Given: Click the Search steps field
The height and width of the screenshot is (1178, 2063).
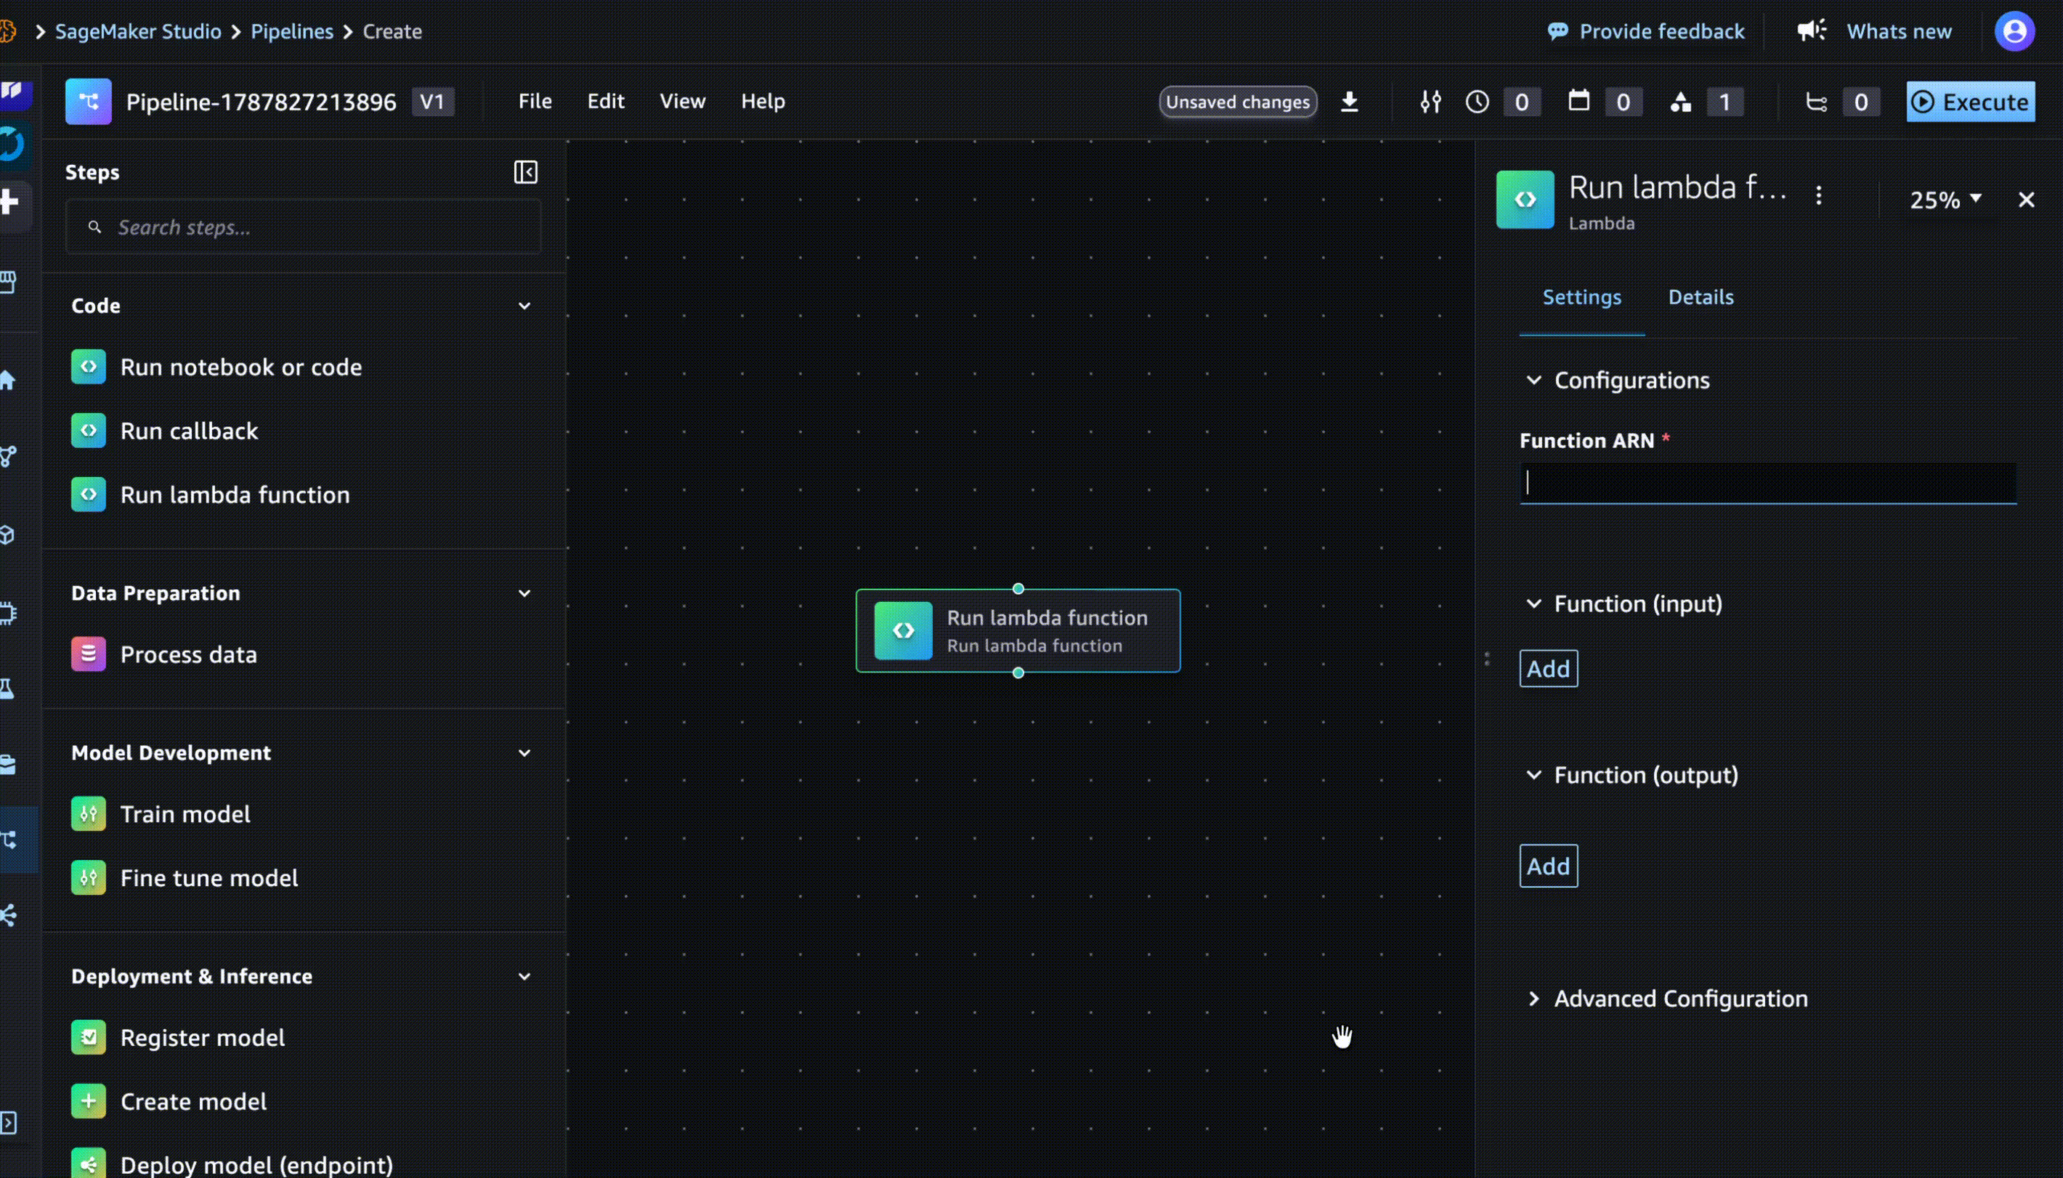Looking at the screenshot, I should coord(304,227).
